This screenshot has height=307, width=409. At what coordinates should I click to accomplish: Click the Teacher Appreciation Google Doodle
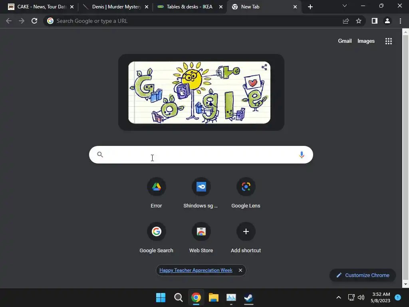pos(199,92)
